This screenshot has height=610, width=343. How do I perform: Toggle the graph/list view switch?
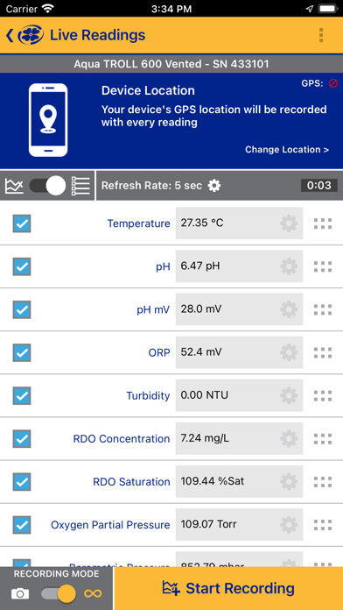48,186
